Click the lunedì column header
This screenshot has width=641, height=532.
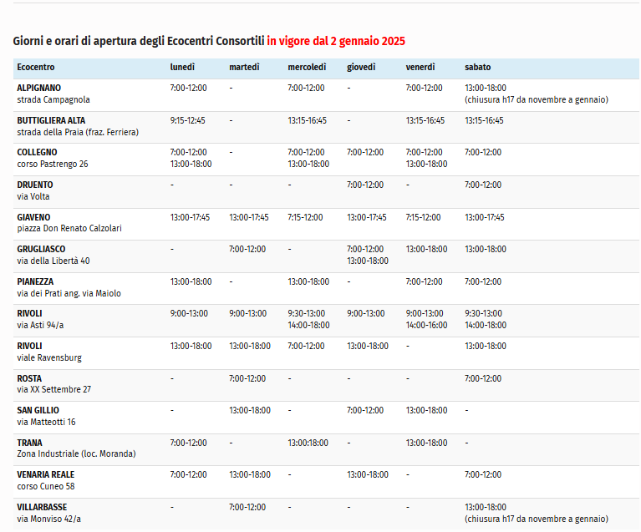coord(182,67)
